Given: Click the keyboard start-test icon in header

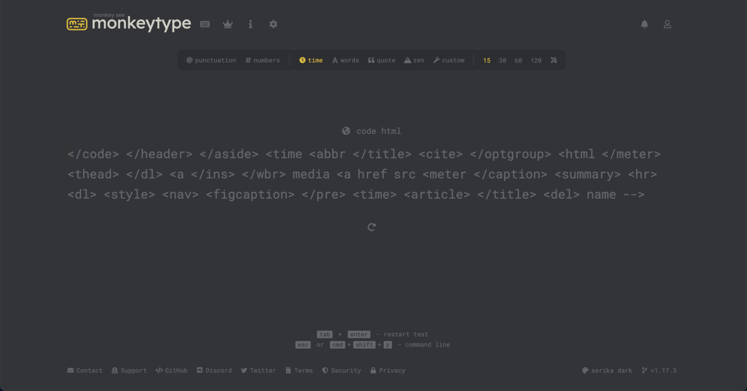Looking at the screenshot, I should (x=205, y=24).
